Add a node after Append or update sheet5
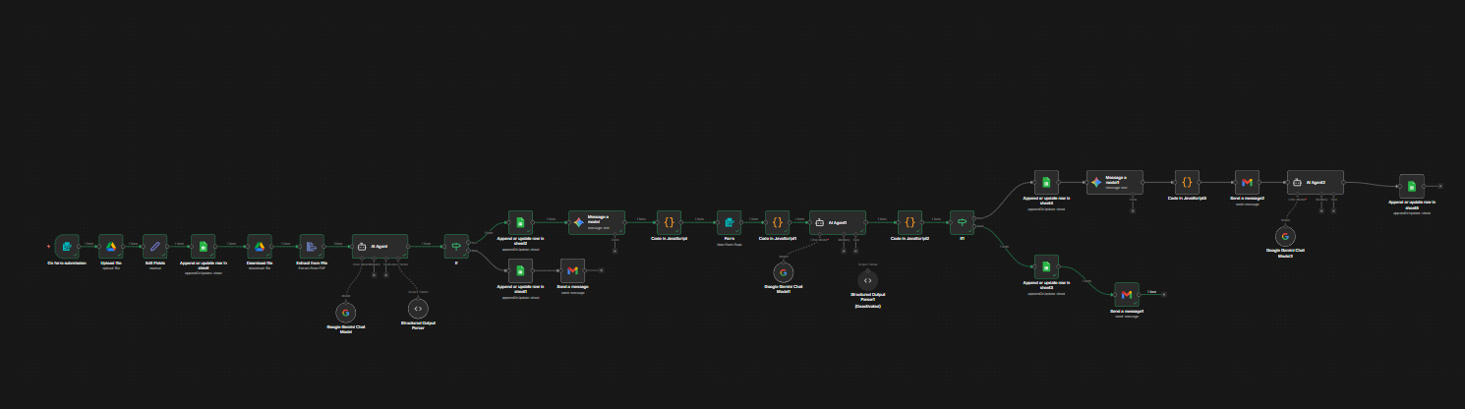The height and width of the screenshot is (409, 1465). click(1440, 186)
